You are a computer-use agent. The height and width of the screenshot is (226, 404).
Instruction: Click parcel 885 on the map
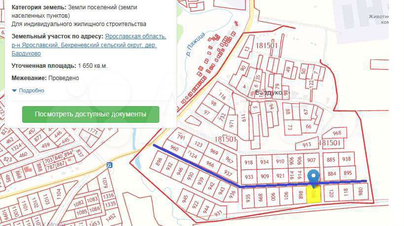click(x=331, y=159)
